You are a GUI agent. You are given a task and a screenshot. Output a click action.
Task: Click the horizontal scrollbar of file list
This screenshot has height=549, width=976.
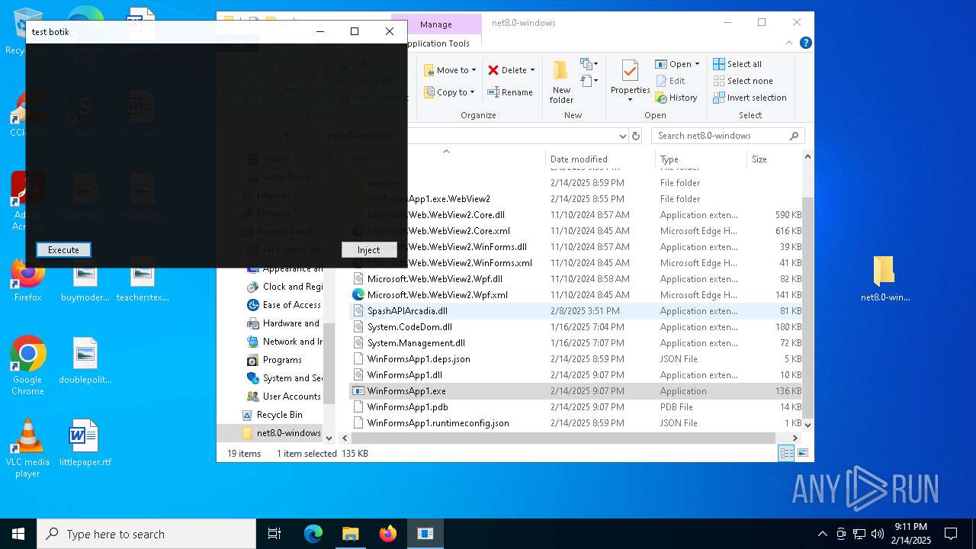coord(565,438)
